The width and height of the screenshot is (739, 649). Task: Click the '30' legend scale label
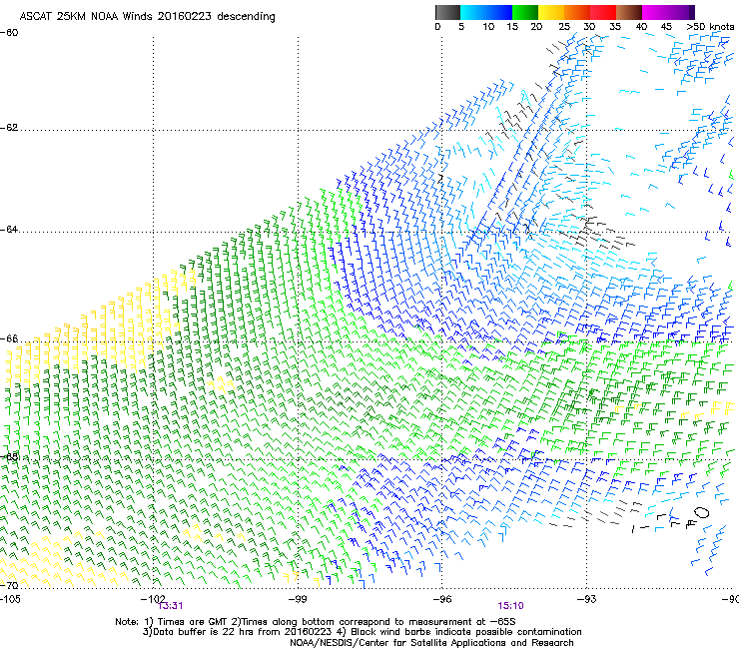(589, 27)
